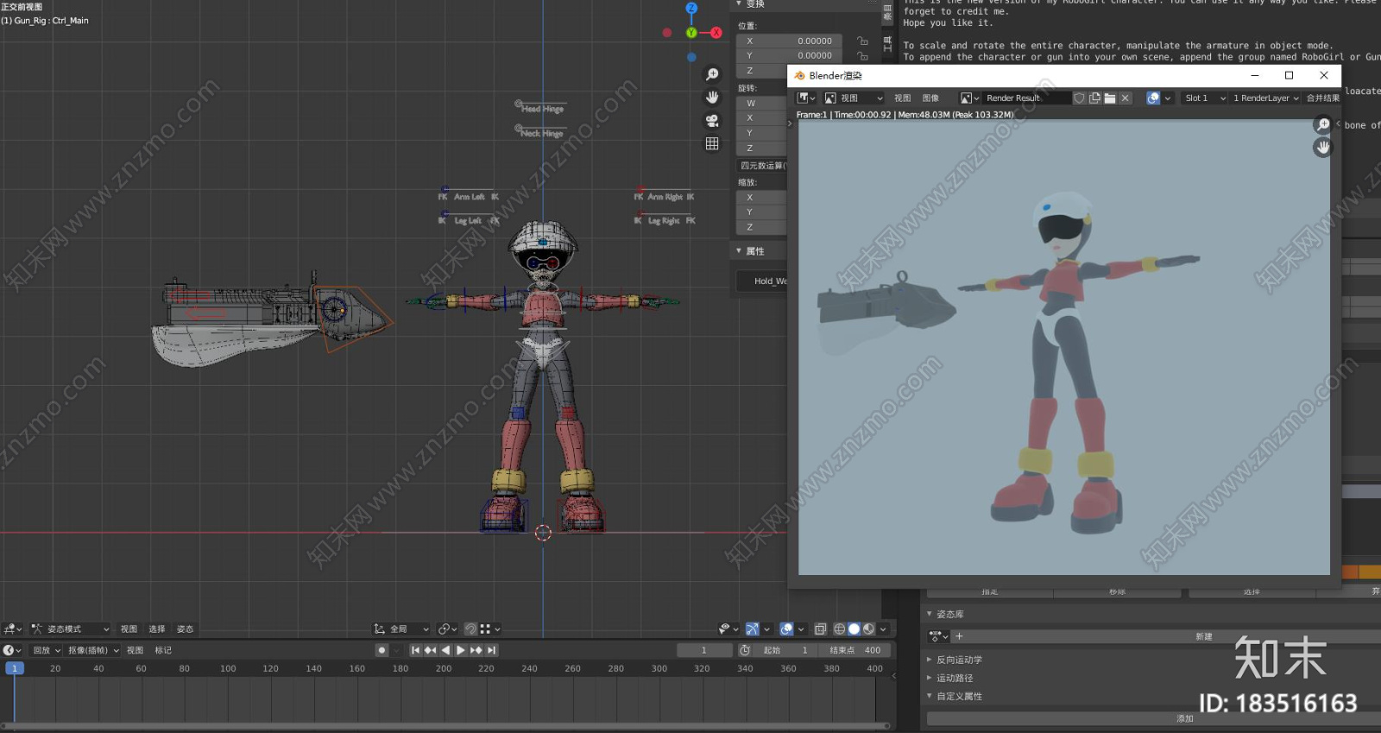Toggle camera view icon in the 3D viewport
Screen dimensions: 1381x733
(x=712, y=120)
